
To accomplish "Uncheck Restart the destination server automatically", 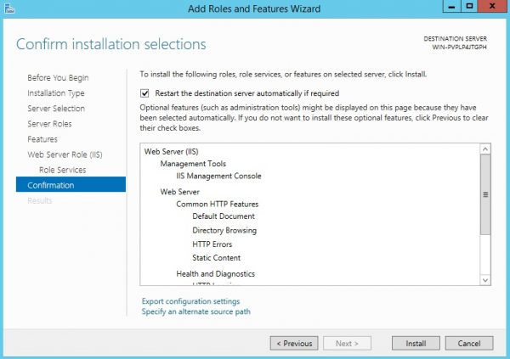I will (x=144, y=93).
